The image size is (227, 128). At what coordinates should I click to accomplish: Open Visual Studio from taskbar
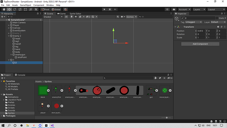(52, 125)
